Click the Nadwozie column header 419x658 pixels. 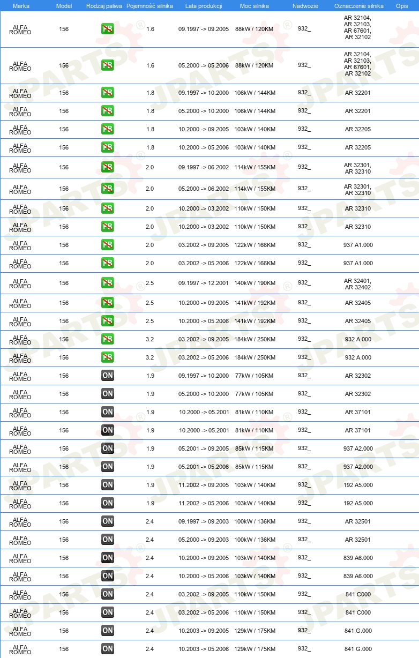pyautogui.click(x=305, y=5)
